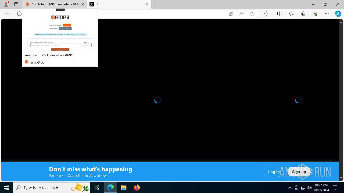Restore down the Edge window

(325, 4)
